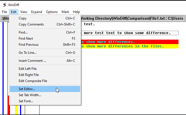The width and height of the screenshot is (186, 115).
Task: Choose Copy from the Edit menu
Action: coord(45,18)
